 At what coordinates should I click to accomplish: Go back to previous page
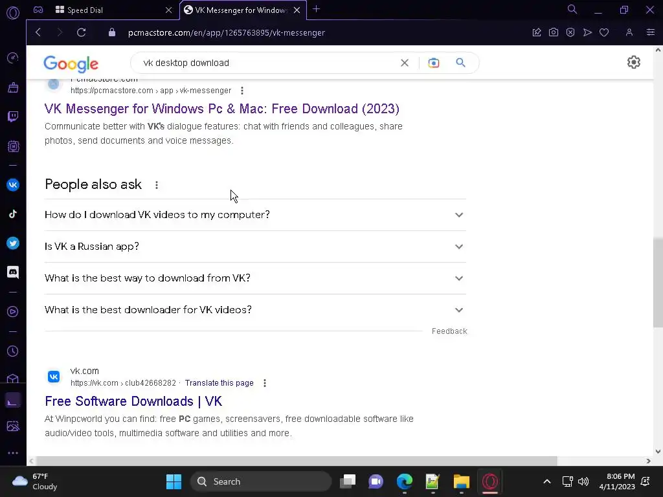point(38,32)
